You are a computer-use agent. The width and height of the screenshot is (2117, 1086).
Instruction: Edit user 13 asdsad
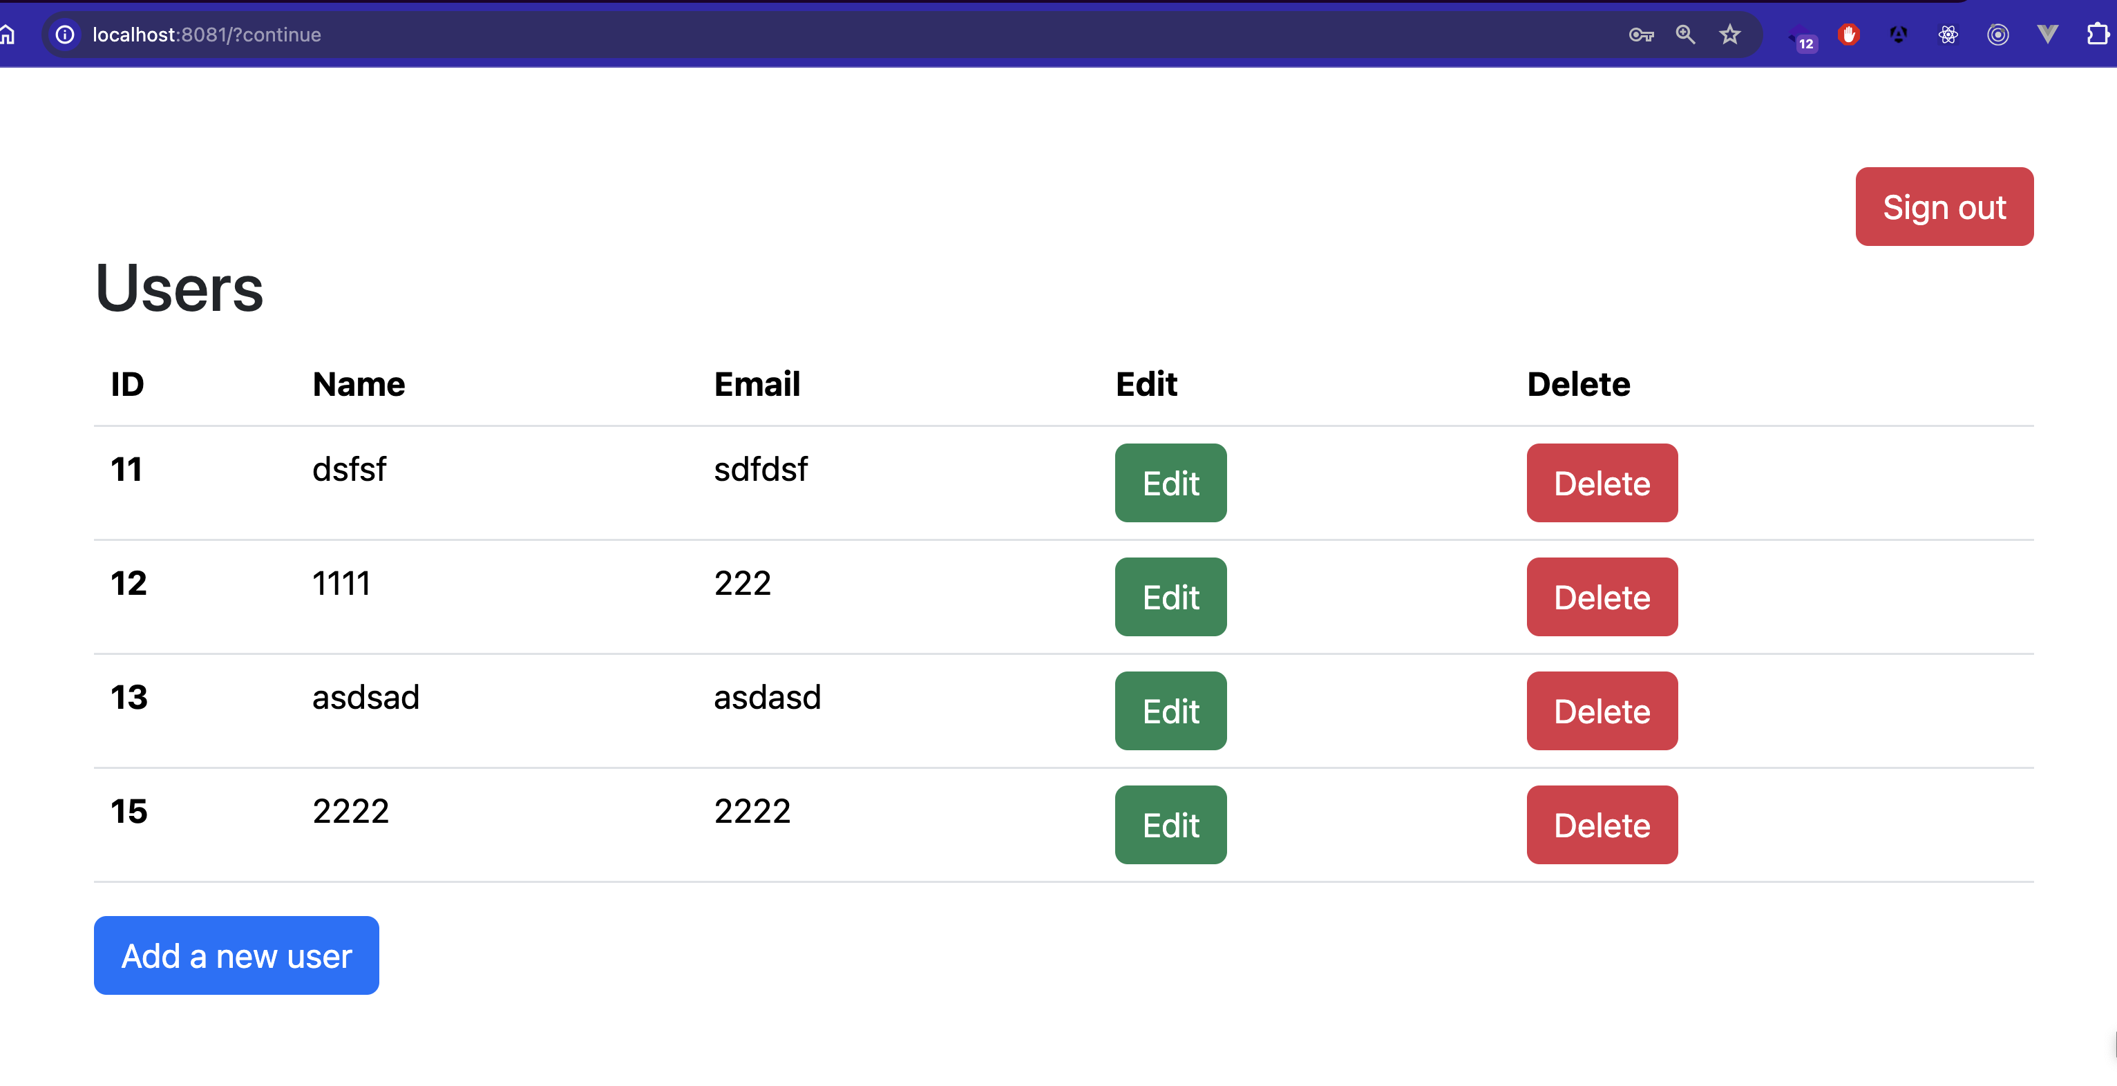tap(1170, 711)
